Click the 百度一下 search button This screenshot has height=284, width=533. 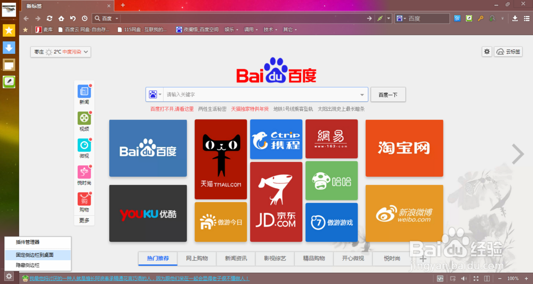388,95
